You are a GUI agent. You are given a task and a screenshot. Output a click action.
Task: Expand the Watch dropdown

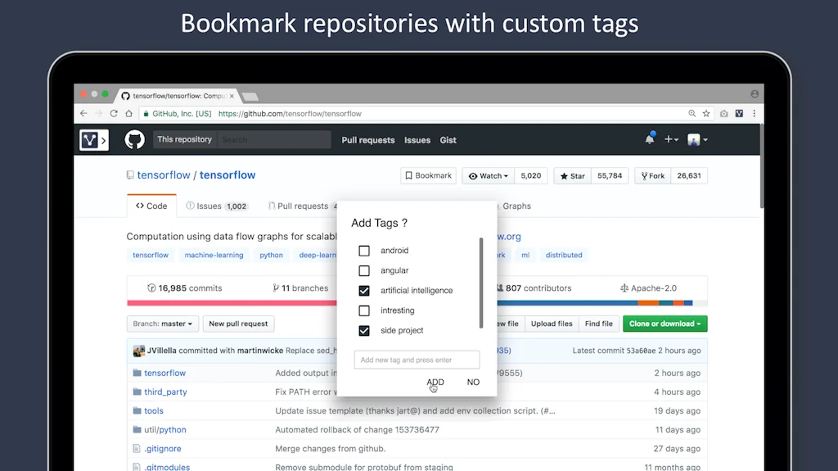tap(489, 176)
